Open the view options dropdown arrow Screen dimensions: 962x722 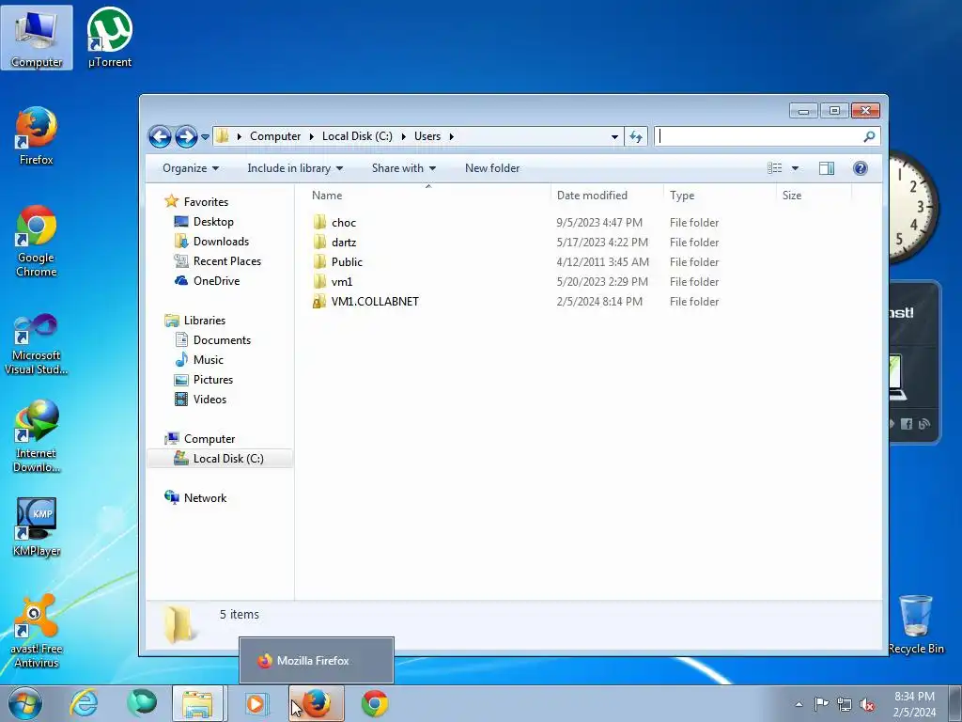[x=795, y=168]
